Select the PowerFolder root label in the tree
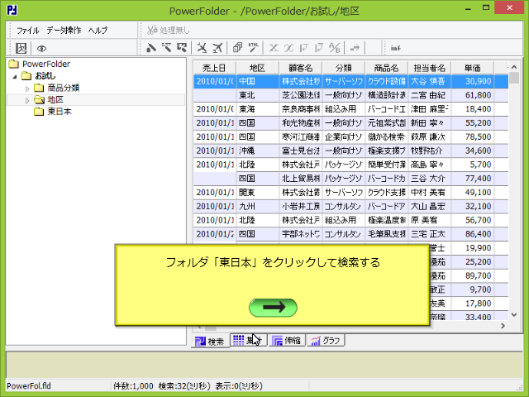This screenshot has height=397, width=529. [46, 64]
